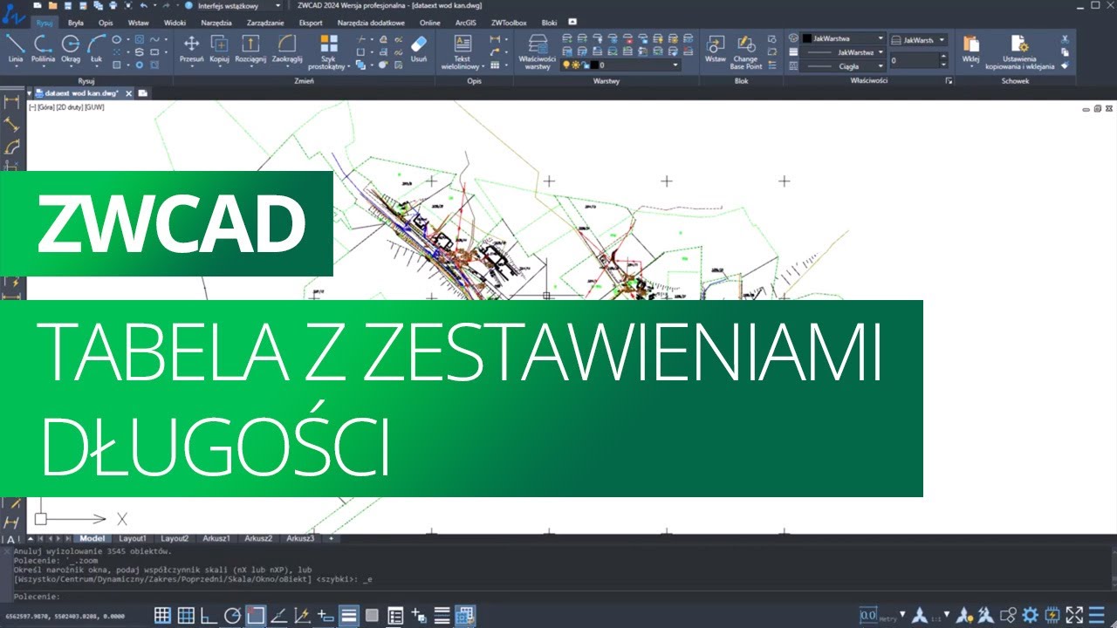Toggle polar tracking in status bar

(x=232, y=615)
